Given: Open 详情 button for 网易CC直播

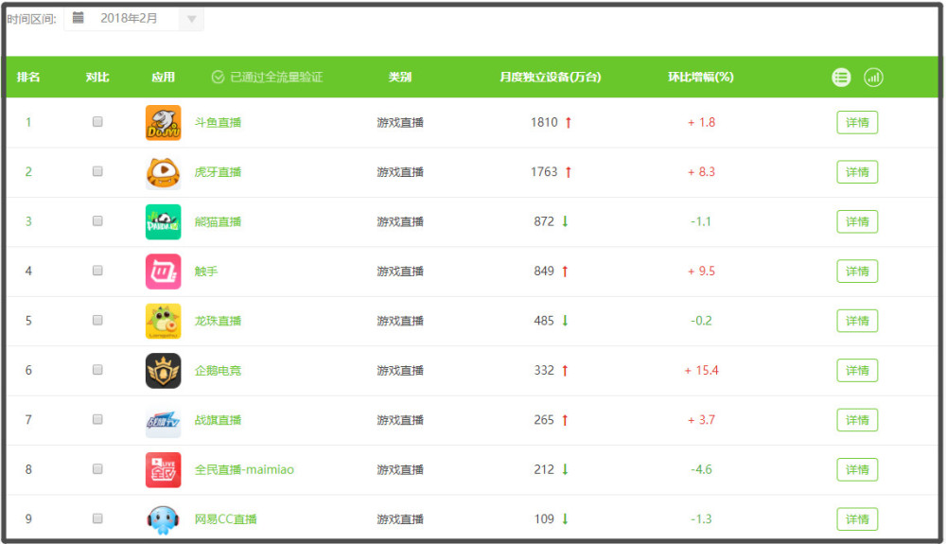Looking at the screenshot, I should pos(857,519).
